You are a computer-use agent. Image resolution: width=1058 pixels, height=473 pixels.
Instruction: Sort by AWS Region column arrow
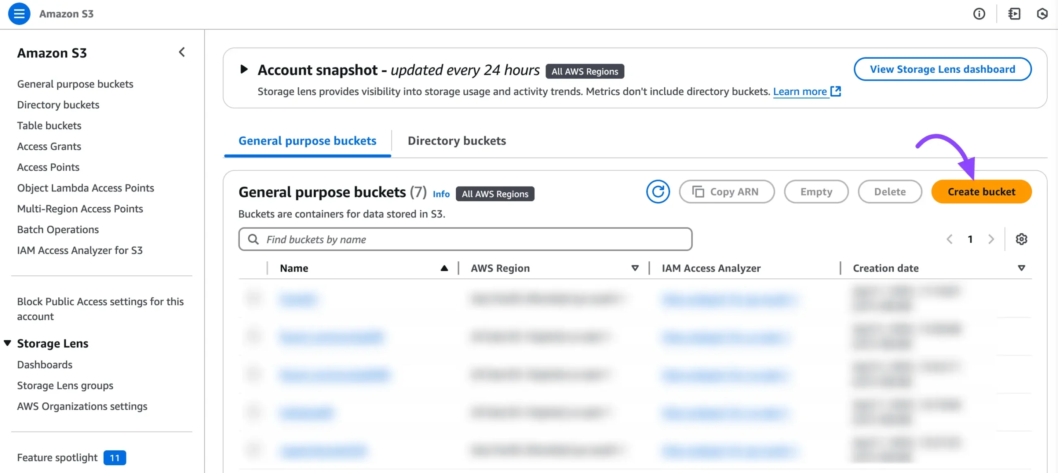(635, 268)
